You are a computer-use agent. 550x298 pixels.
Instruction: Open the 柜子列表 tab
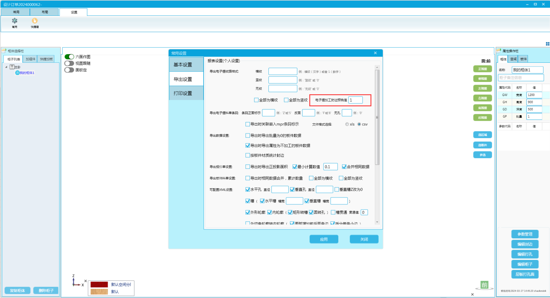tap(14, 59)
